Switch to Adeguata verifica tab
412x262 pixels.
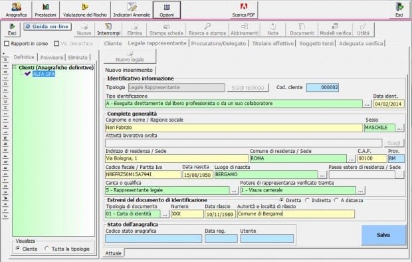pos(361,43)
